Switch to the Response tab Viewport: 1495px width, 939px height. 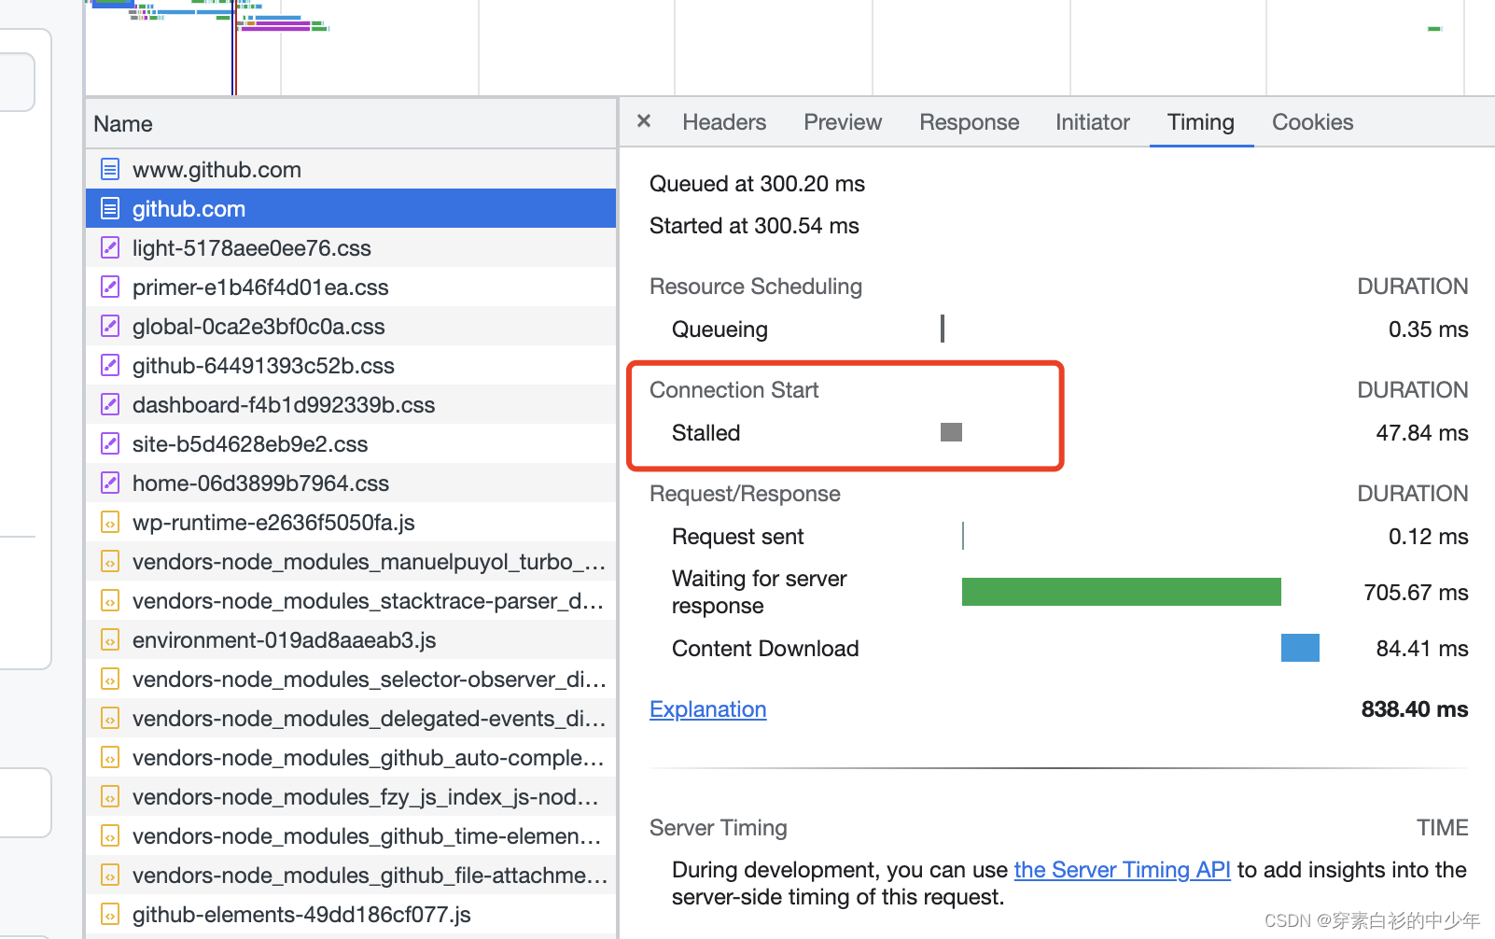point(969,122)
